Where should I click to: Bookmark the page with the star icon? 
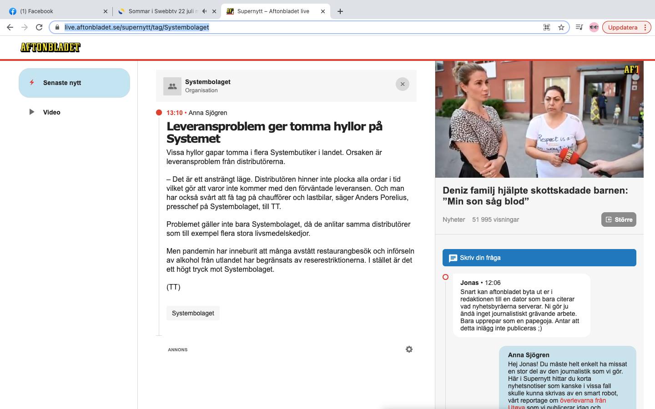(x=560, y=27)
